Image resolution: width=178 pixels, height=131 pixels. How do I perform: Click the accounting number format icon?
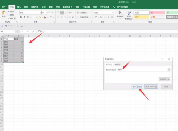pos(96,17)
